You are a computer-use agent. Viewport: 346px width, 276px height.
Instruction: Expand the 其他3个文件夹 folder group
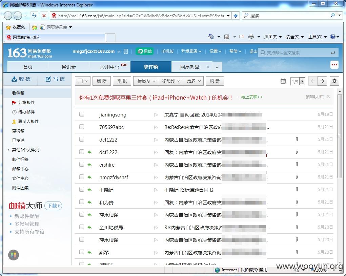tap(8, 150)
